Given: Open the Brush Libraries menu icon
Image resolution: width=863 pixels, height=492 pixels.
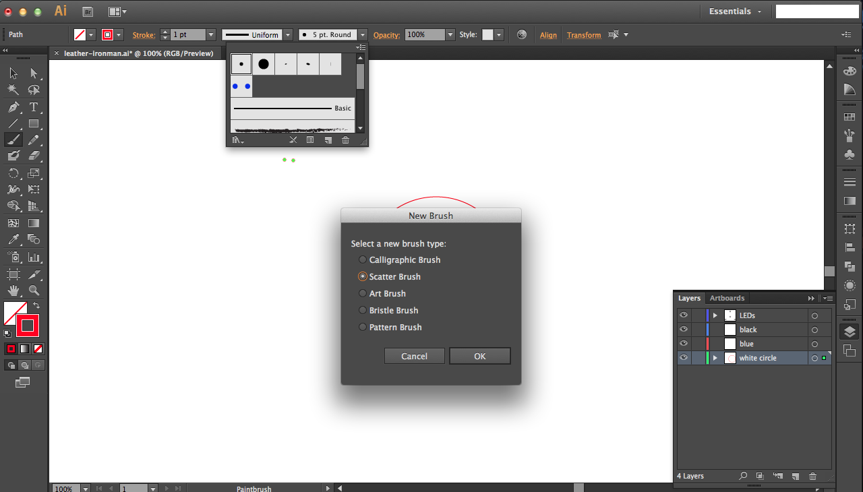Looking at the screenshot, I should point(237,140).
